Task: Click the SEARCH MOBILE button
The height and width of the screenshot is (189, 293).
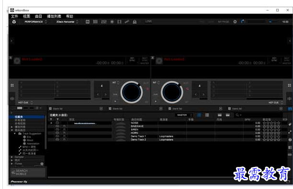Action: [28, 172]
